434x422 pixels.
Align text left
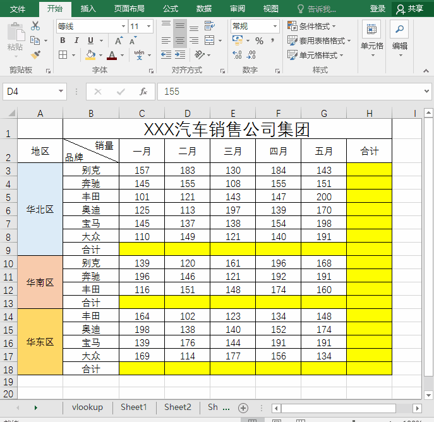tap(166, 40)
